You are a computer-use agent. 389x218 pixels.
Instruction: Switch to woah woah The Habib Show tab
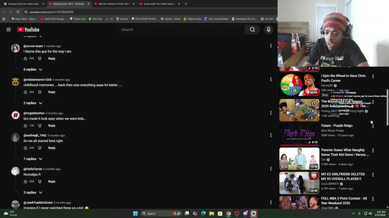(159, 4)
